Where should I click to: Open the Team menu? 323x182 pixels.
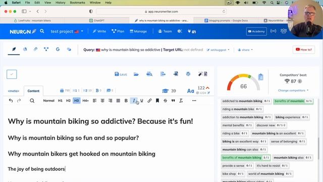pos(165,31)
